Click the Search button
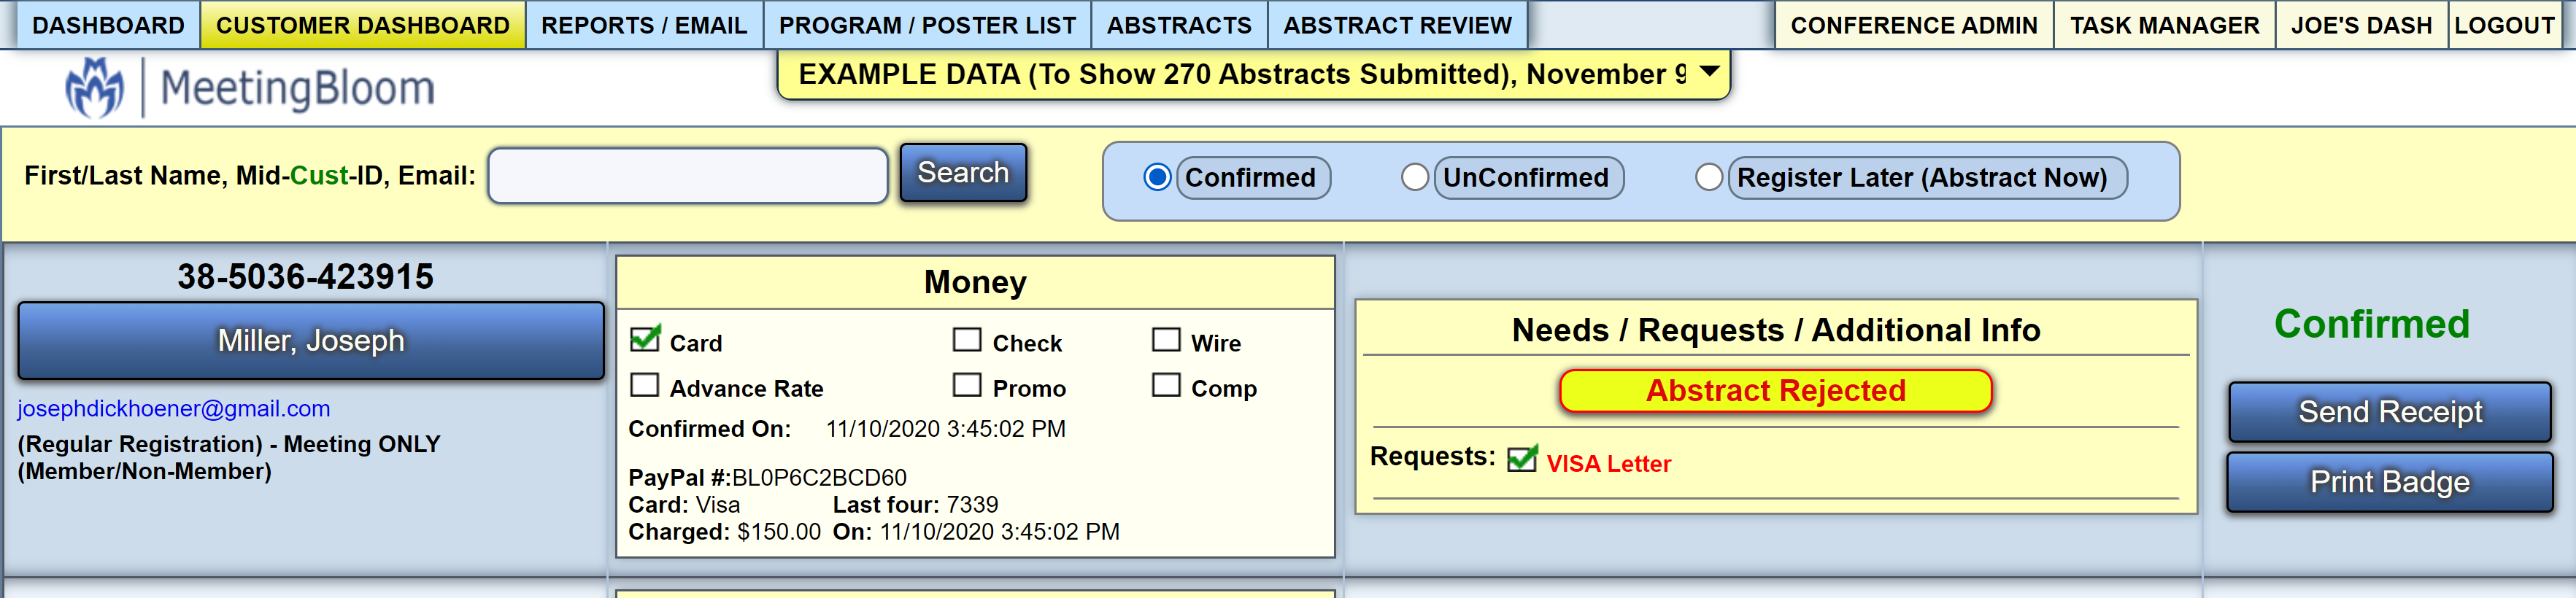The width and height of the screenshot is (2576, 598). click(963, 173)
